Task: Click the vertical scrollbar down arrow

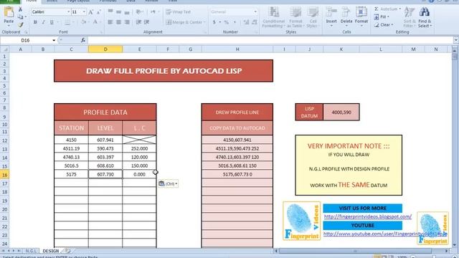Action: tap(455, 245)
